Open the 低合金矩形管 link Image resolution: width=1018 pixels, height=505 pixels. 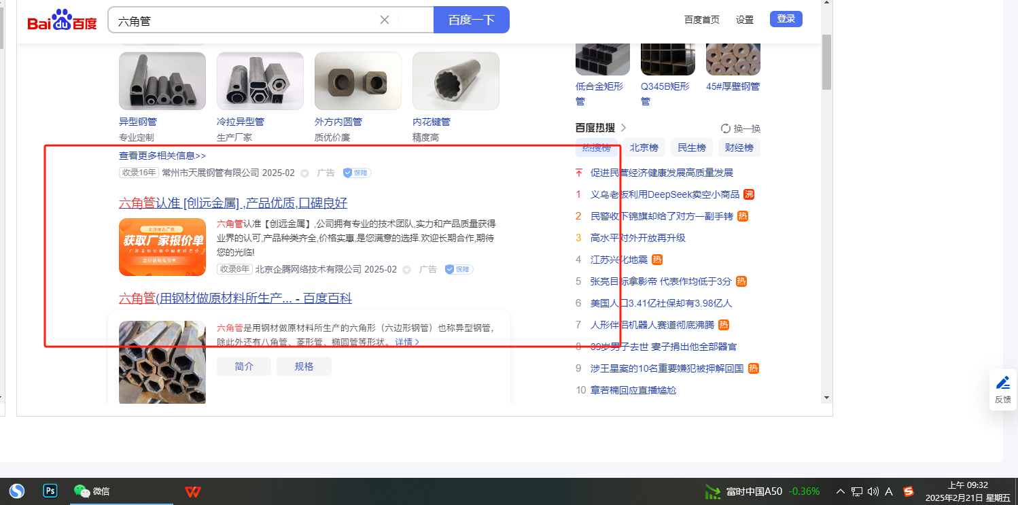599,94
